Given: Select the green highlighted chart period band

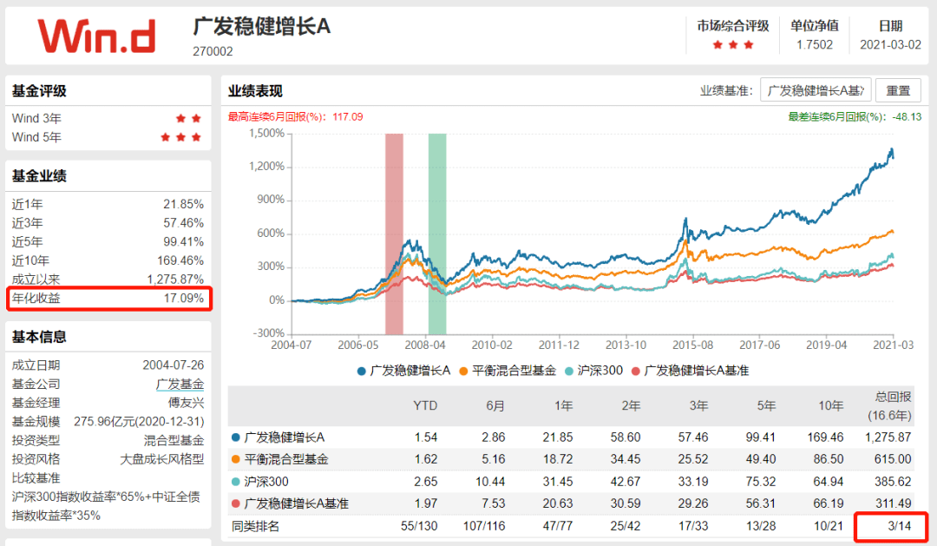Looking at the screenshot, I should click(x=436, y=234).
